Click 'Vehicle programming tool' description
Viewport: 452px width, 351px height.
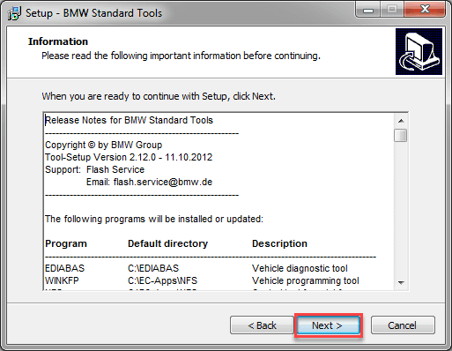pyautogui.click(x=306, y=280)
